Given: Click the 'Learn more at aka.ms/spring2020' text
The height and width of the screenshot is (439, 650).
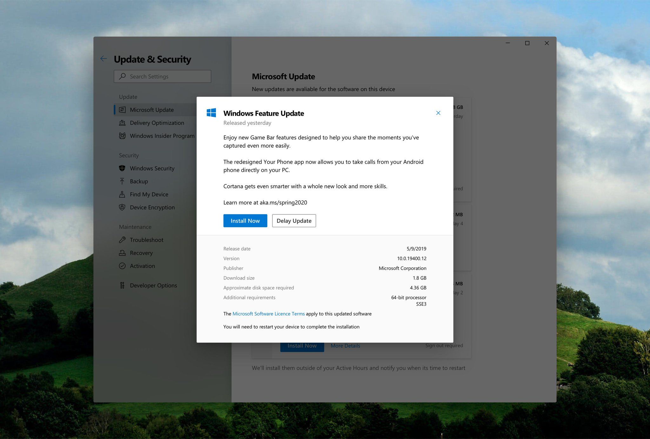Looking at the screenshot, I should pos(265,202).
